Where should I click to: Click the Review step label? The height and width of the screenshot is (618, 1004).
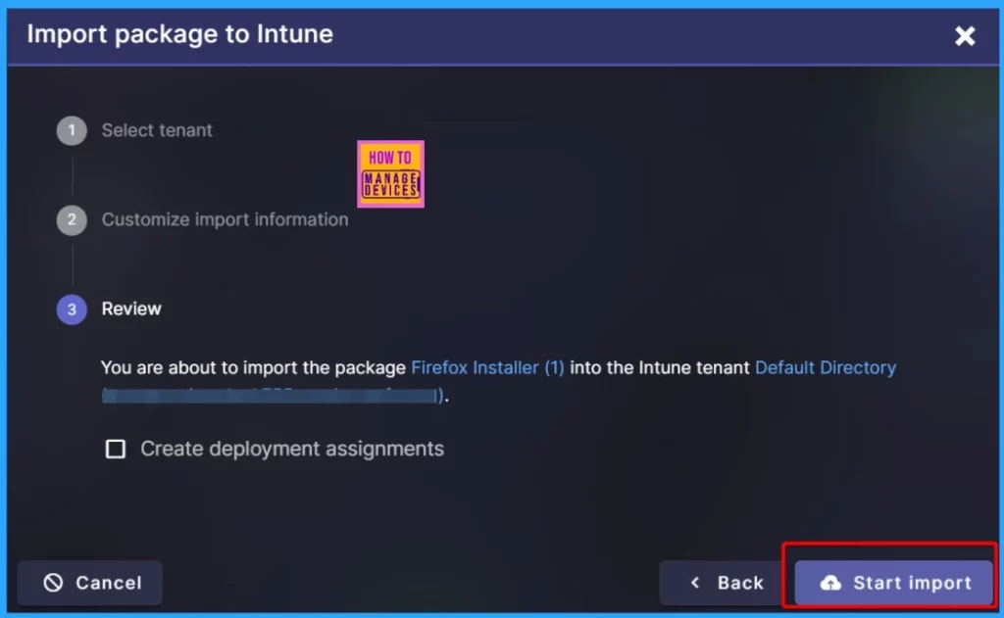pos(131,309)
